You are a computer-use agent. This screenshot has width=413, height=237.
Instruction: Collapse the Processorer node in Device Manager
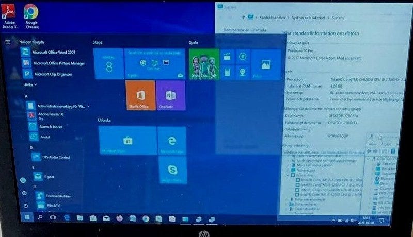(288, 175)
